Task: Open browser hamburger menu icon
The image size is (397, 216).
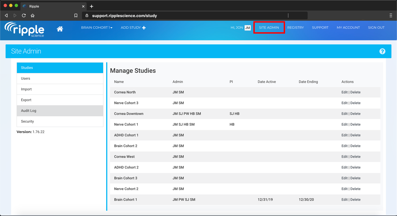Action: click(x=391, y=16)
